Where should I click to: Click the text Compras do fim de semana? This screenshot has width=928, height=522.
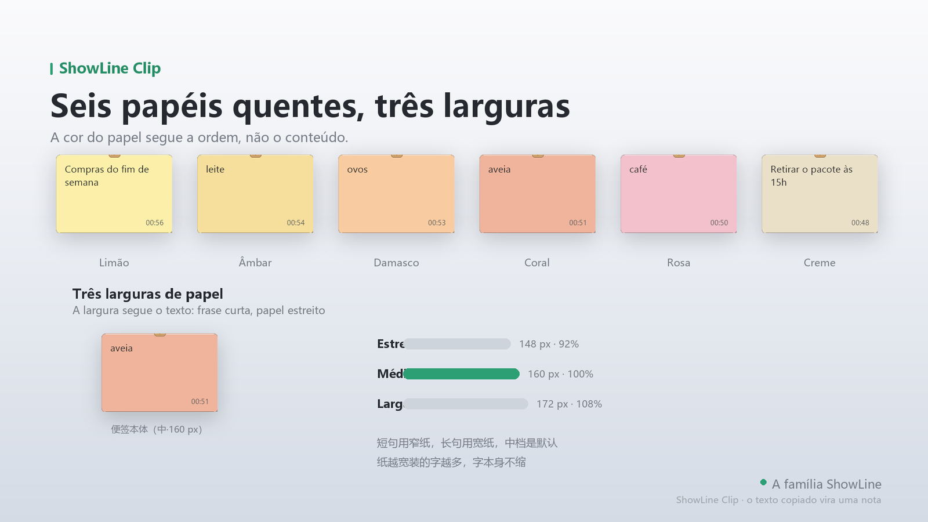[107, 176]
